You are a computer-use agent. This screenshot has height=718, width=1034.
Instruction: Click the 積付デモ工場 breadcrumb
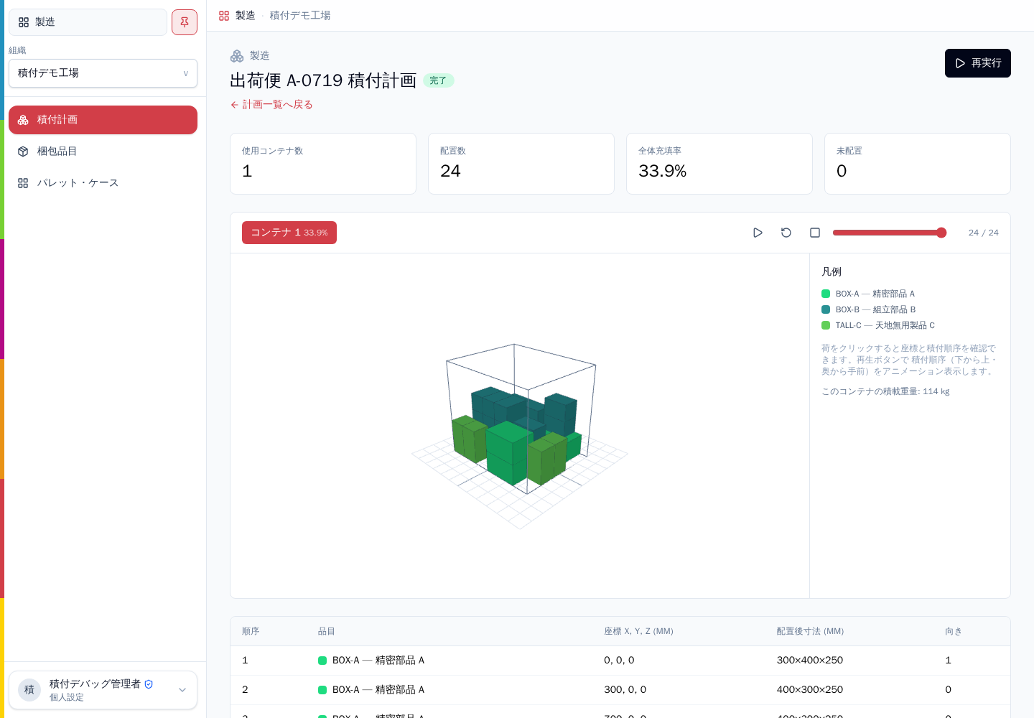pos(300,16)
